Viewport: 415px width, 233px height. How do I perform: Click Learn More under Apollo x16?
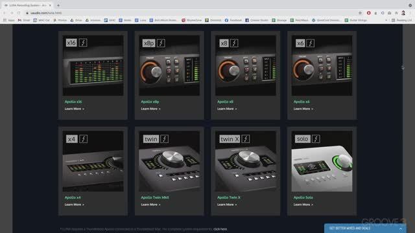(x=75, y=109)
